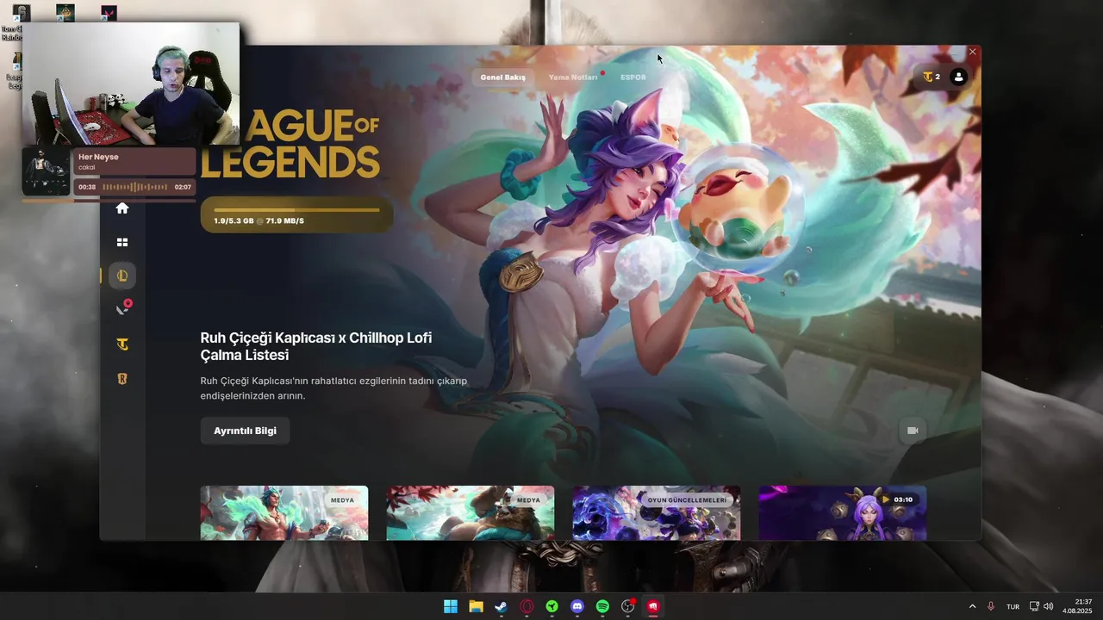Viewport: 1103px width, 620px height.
Task: Toggle the background video camera icon
Action: (913, 431)
